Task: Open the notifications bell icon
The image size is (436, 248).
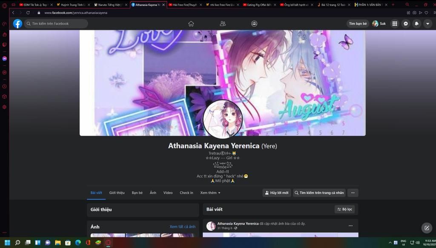Action: pos(416,23)
